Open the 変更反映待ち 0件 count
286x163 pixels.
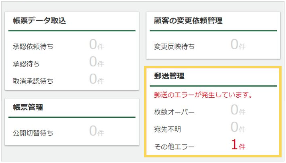pos(238,45)
